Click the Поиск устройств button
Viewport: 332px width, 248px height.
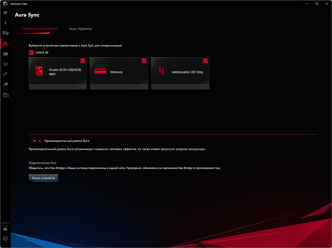[x=43, y=178]
